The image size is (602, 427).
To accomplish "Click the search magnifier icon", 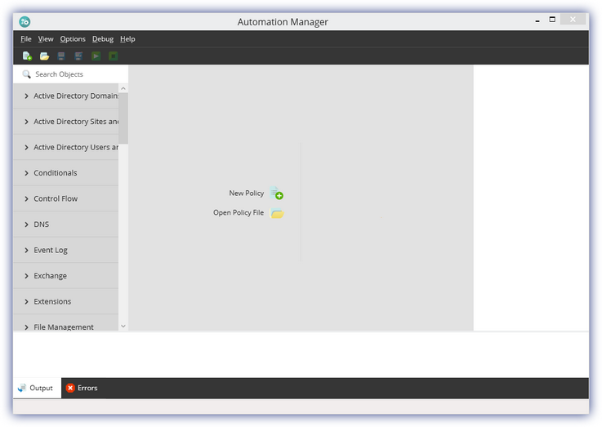I will 26,74.
